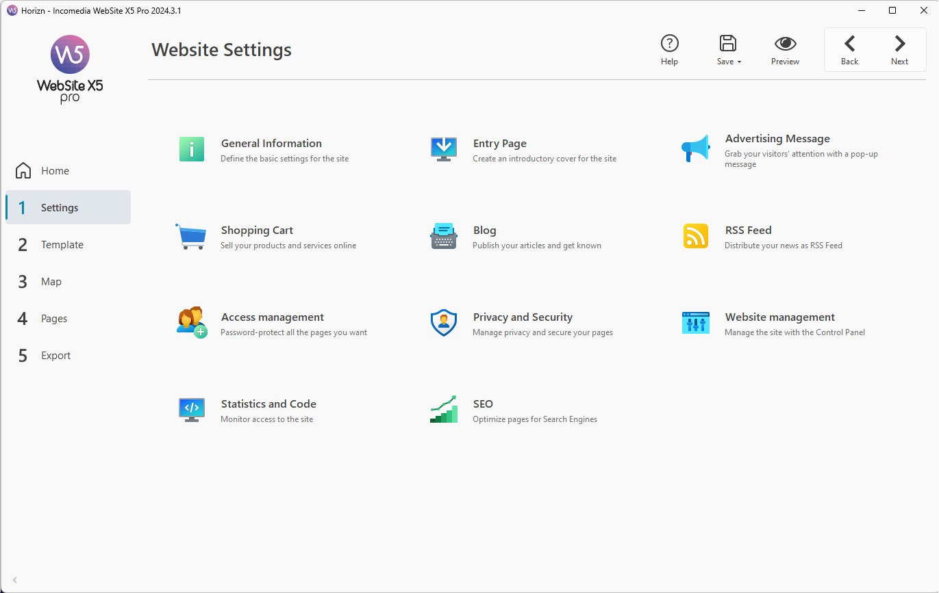Navigate to step 3 Map
The height and width of the screenshot is (593, 939).
coord(51,282)
